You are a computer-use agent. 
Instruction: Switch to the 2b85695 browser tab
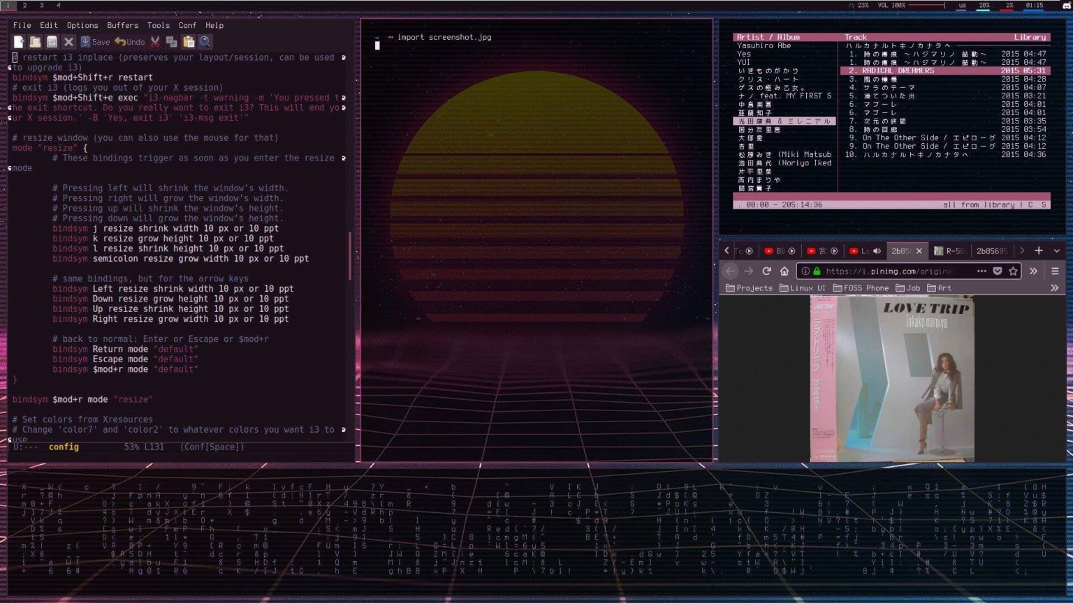pos(991,251)
